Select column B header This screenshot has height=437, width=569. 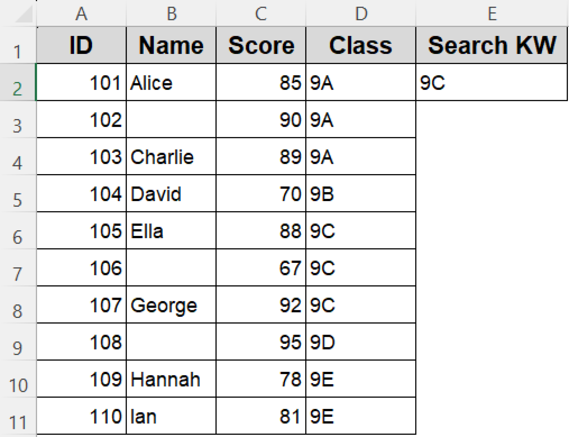click(x=171, y=13)
